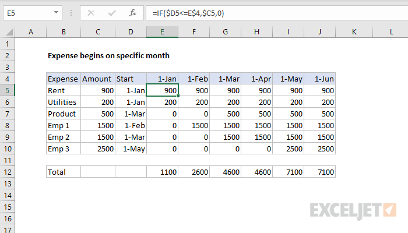Select row 12 header

point(7,172)
